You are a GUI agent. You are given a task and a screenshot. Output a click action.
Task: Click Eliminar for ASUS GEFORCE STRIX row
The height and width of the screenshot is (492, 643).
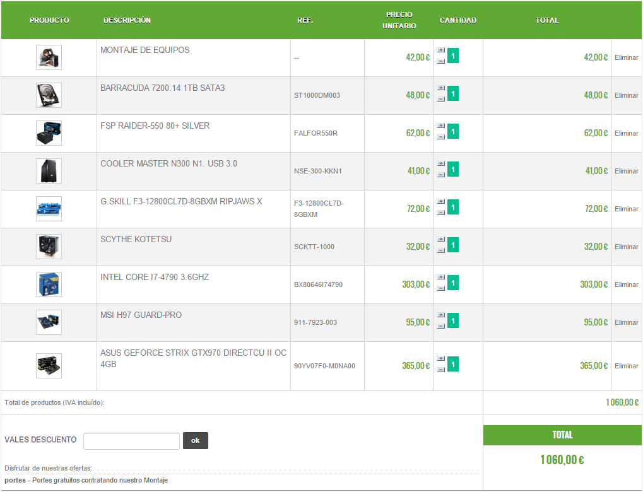[626, 366]
